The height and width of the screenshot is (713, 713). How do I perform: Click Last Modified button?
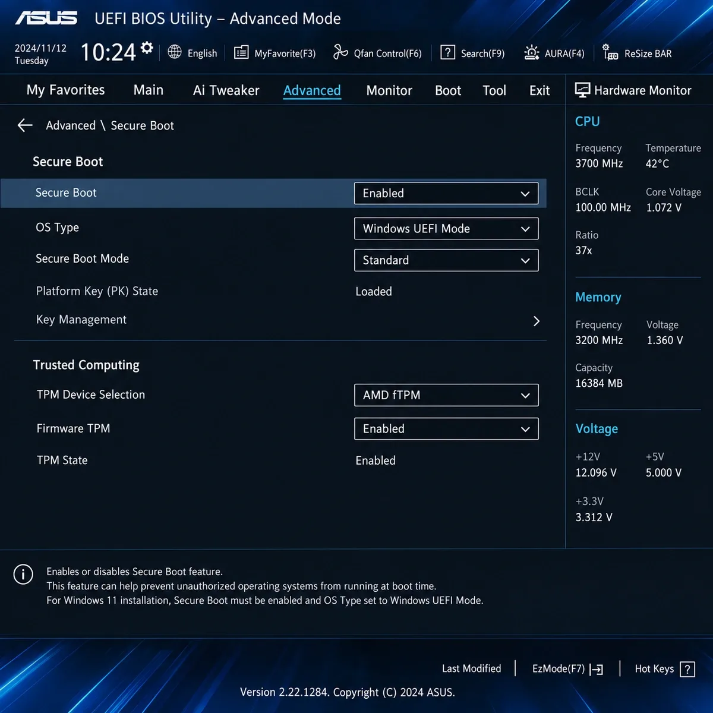472,668
